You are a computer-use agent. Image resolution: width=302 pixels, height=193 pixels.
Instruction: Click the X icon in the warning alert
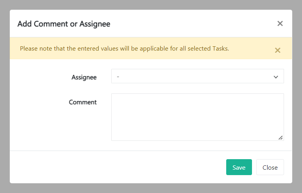pos(277,50)
